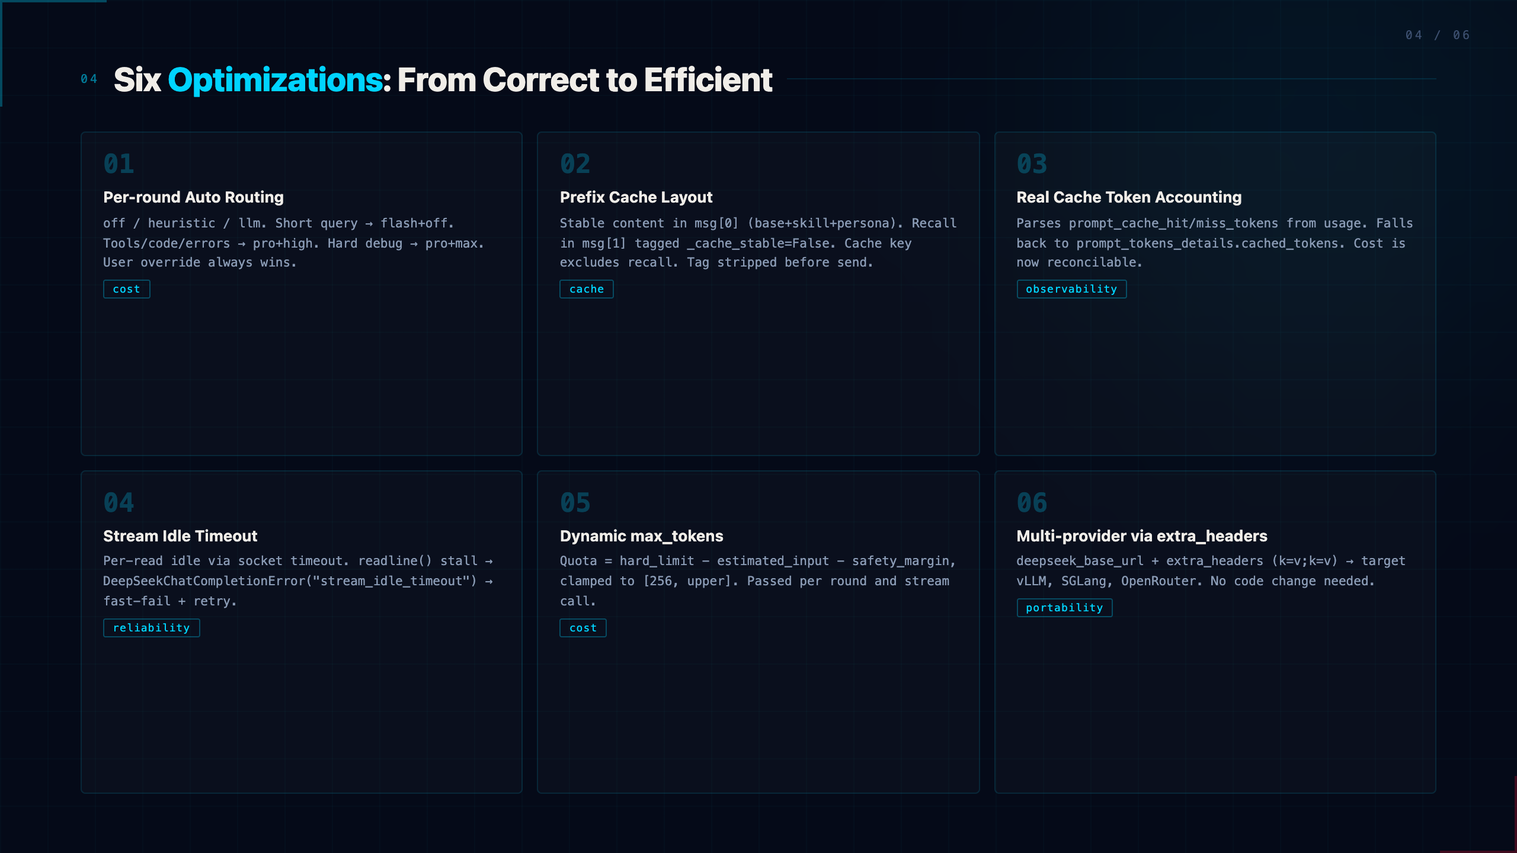Image resolution: width=1517 pixels, height=853 pixels.
Task: Select the 'Dynamic max_tokens' heading
Action: (641, 535)
